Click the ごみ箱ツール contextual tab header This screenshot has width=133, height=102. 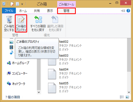coord(66,4)
